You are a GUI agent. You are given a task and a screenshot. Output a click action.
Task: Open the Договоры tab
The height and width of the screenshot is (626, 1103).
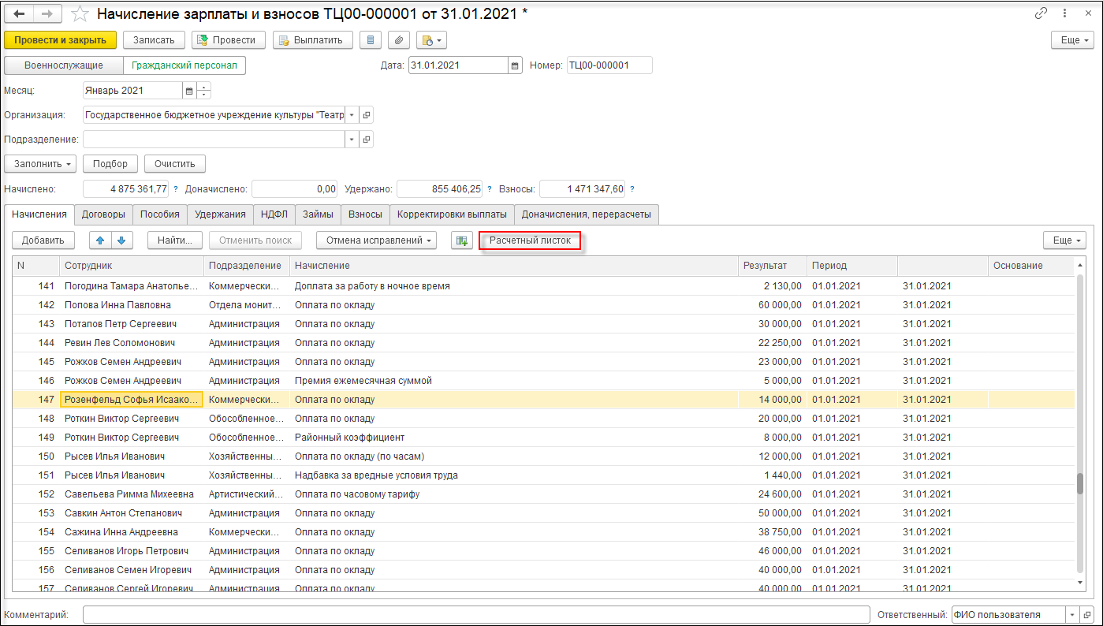coord(103,214)
